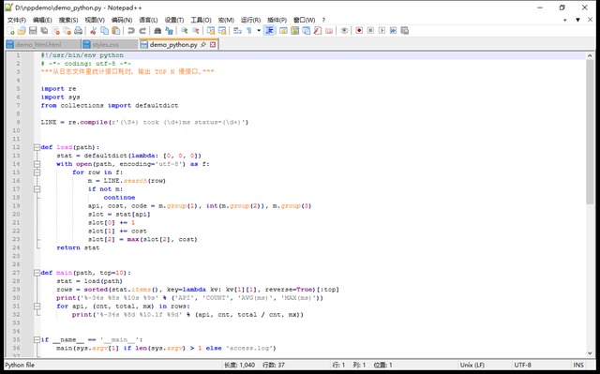Screen dimensions: 600x374
Task: Print the document with the Print icon
Action: click(79, 31)
